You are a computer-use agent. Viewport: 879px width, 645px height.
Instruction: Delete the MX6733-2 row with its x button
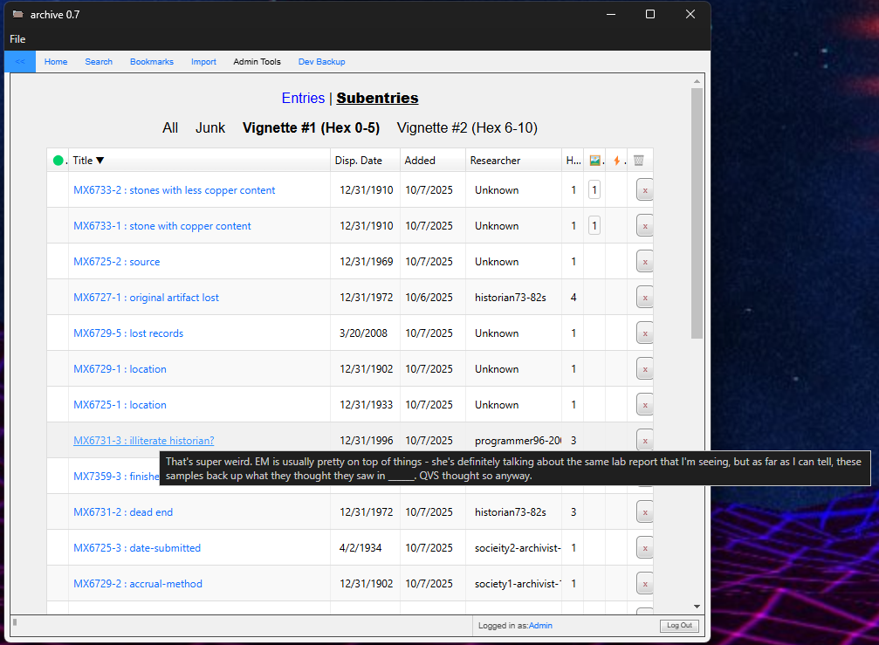(644, 190)
